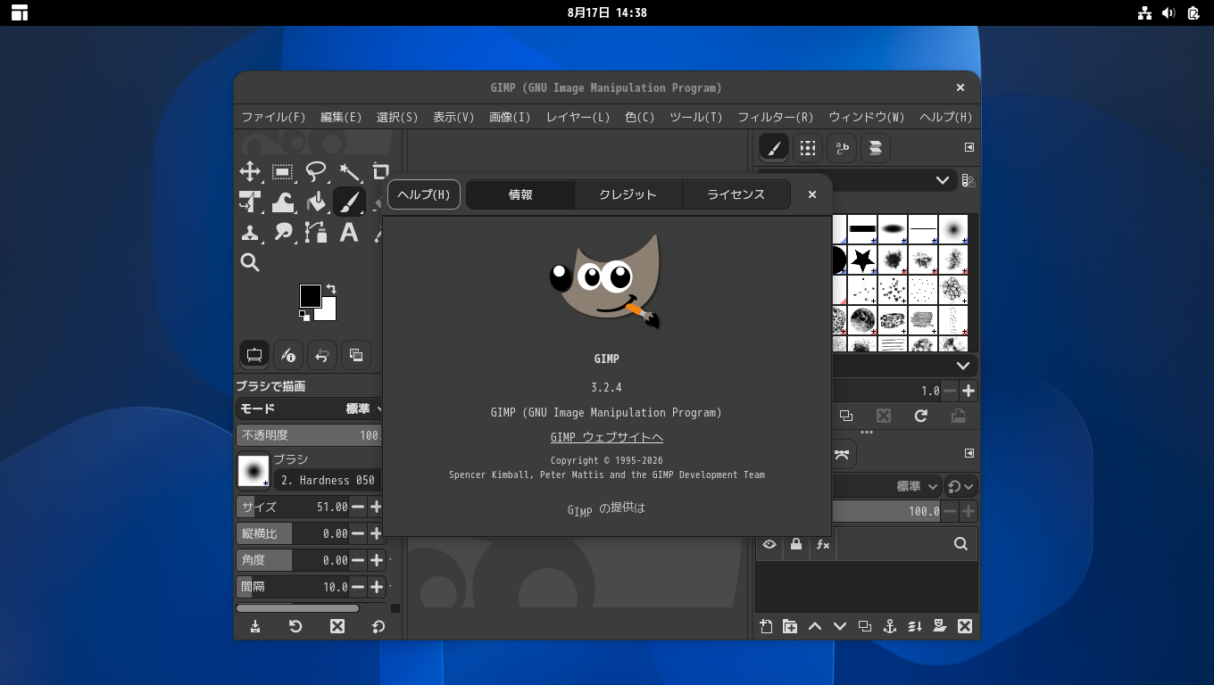Click the background color swatch
This screenshot has width=1214, height=685.
[328, 312]
